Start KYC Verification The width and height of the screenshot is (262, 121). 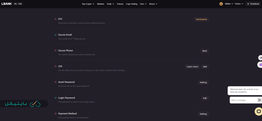[201, 19]
